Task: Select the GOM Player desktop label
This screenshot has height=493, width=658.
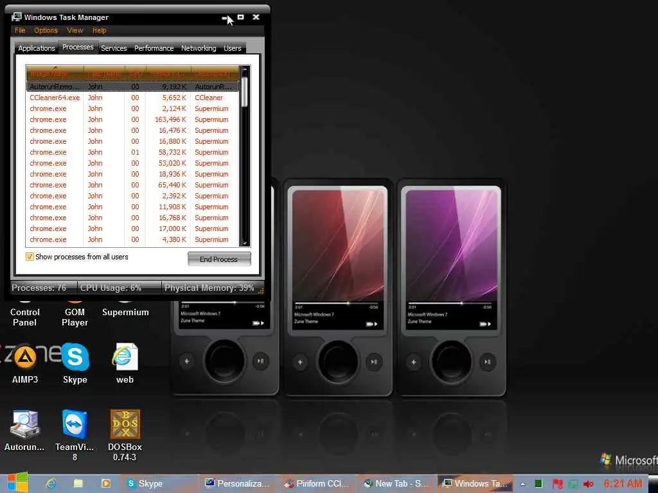Action: pos(75,317)
